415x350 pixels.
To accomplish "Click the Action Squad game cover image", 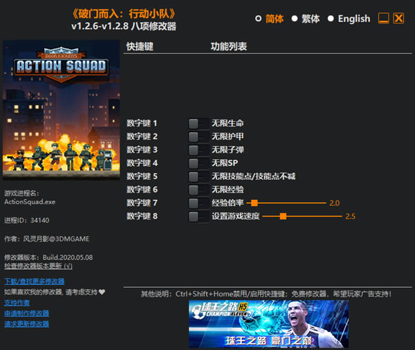I will (x=61, y=110).
